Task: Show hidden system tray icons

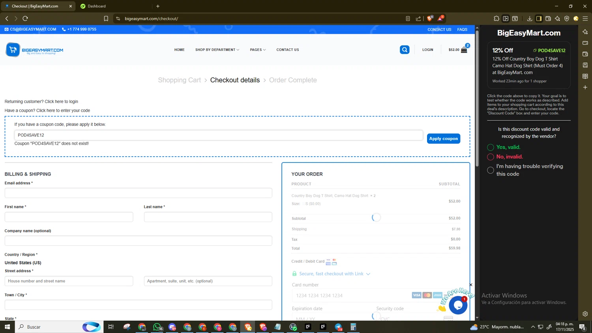Action: point(533,327)
